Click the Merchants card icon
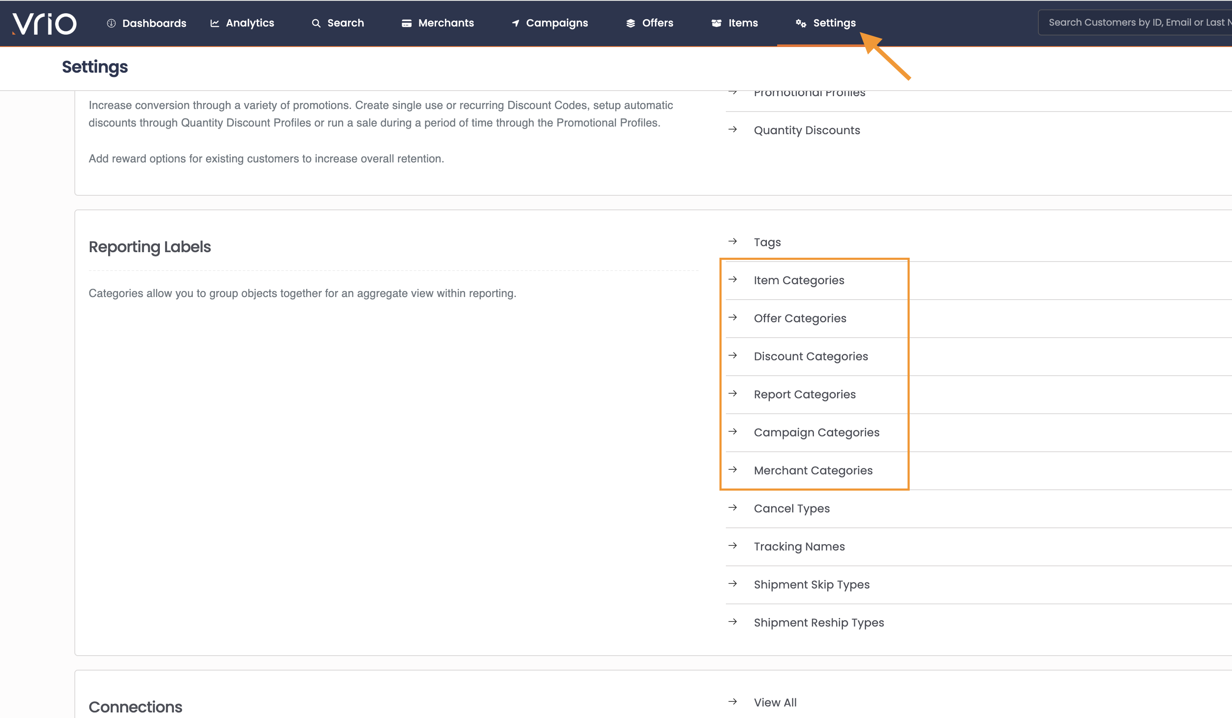Image resolution: width=1232 pixels, height=718 pixels. 406,23
